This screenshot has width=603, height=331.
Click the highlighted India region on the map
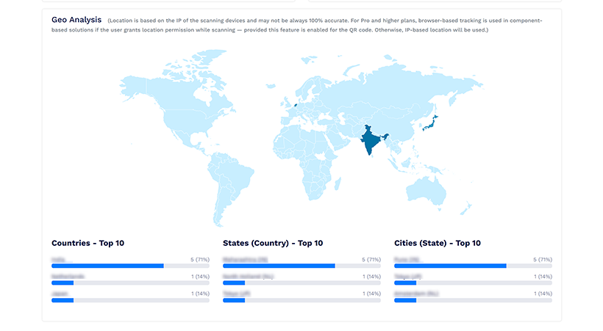click(x=371, y=140)
